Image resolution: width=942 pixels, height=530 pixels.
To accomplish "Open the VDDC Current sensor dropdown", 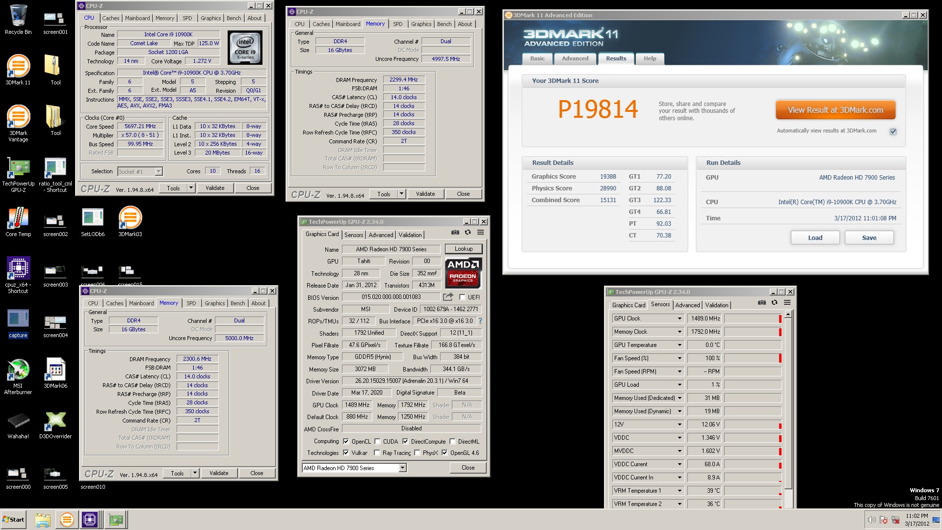I will 680,464.
